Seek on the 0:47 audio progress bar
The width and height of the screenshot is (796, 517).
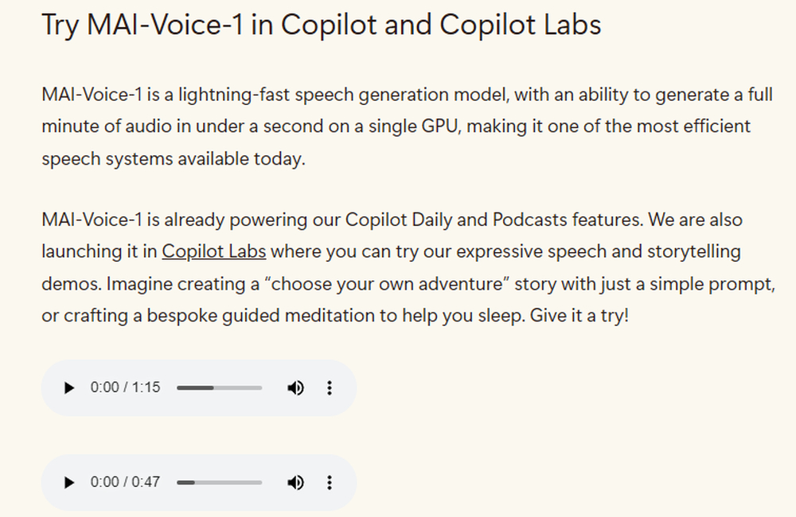click(219, 483)
